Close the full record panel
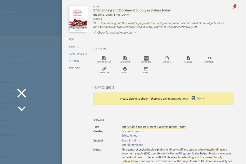Viewport: 246px width, 164px height. pos(22,93)
